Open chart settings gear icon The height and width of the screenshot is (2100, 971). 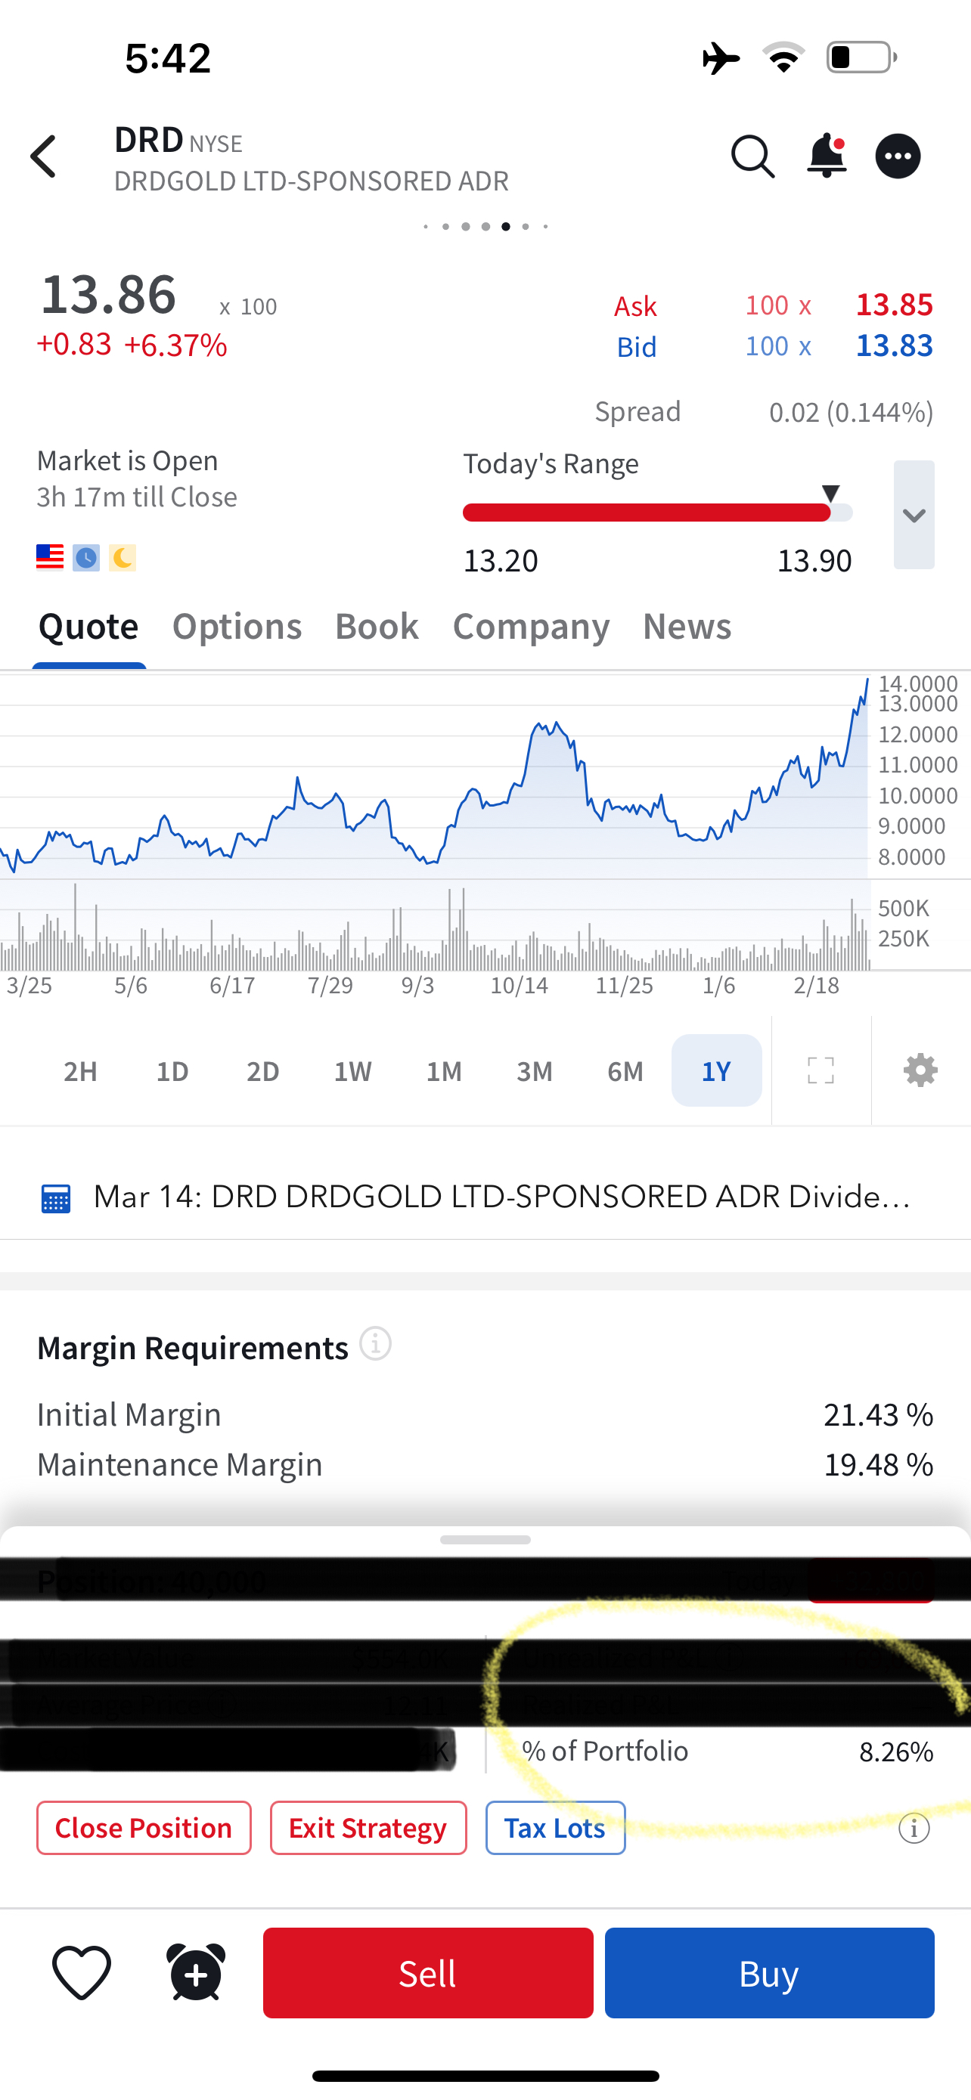coord(920,1070)
